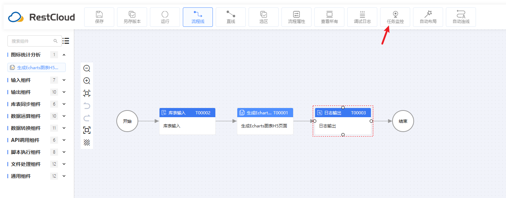This screenshot has height=198, width=506.
Task: Open 调试日志 debug log
Action: coord(362,17)
